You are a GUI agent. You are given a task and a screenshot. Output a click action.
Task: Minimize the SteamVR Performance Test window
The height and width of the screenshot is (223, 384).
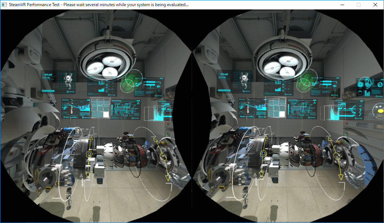click(x=342, y=5)
